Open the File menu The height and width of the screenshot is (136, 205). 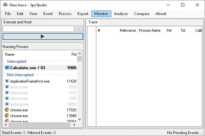coord(8,14)
